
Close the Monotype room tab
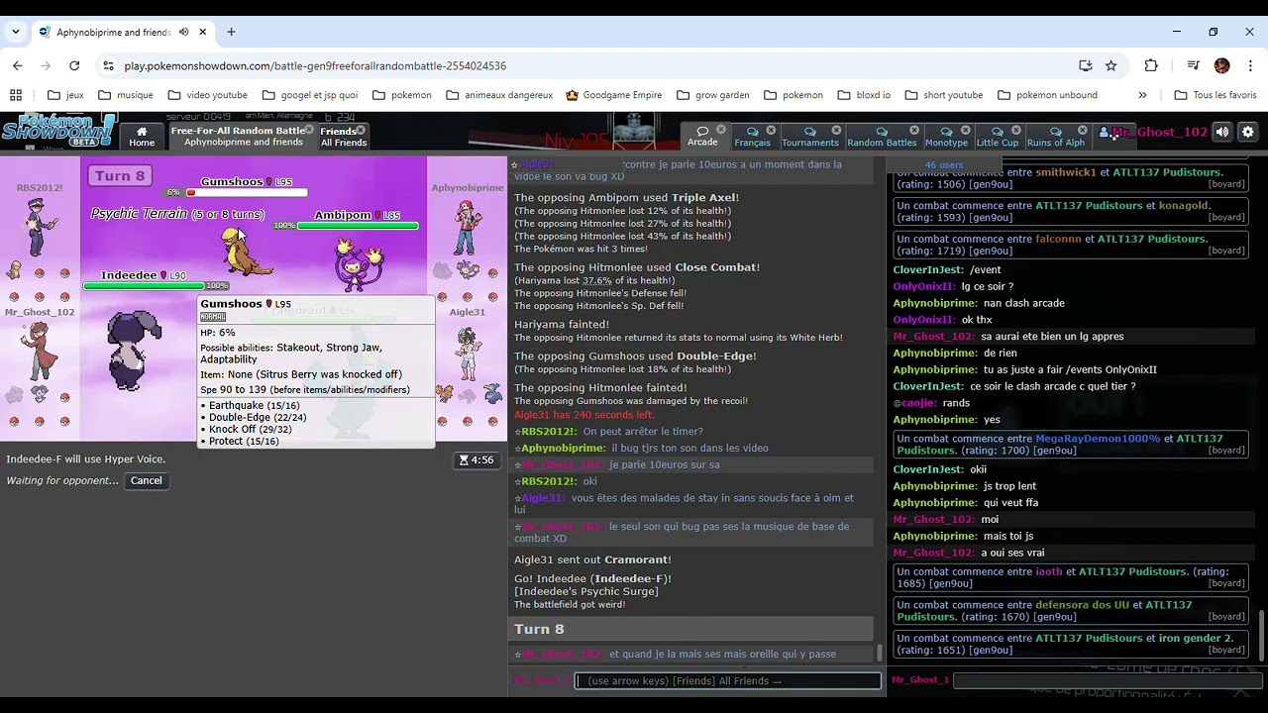pyautogui.click(x=966, y=130)
